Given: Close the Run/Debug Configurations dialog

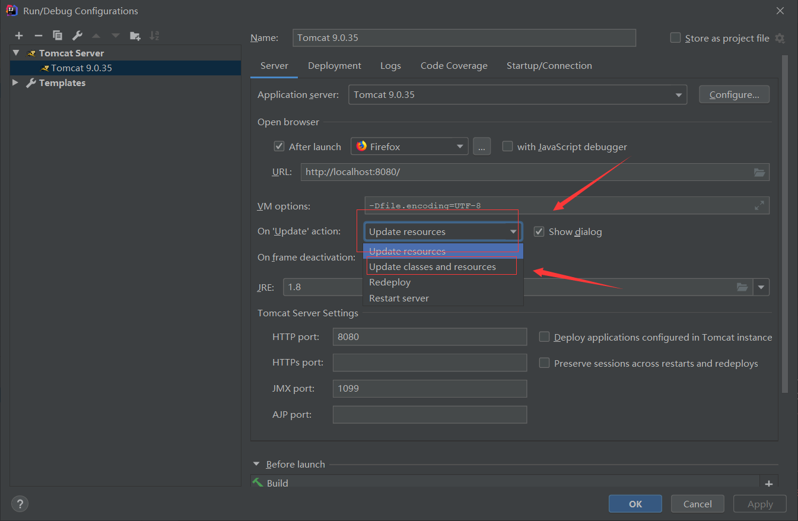Looking at the screenshot, I should click(780, 10).
